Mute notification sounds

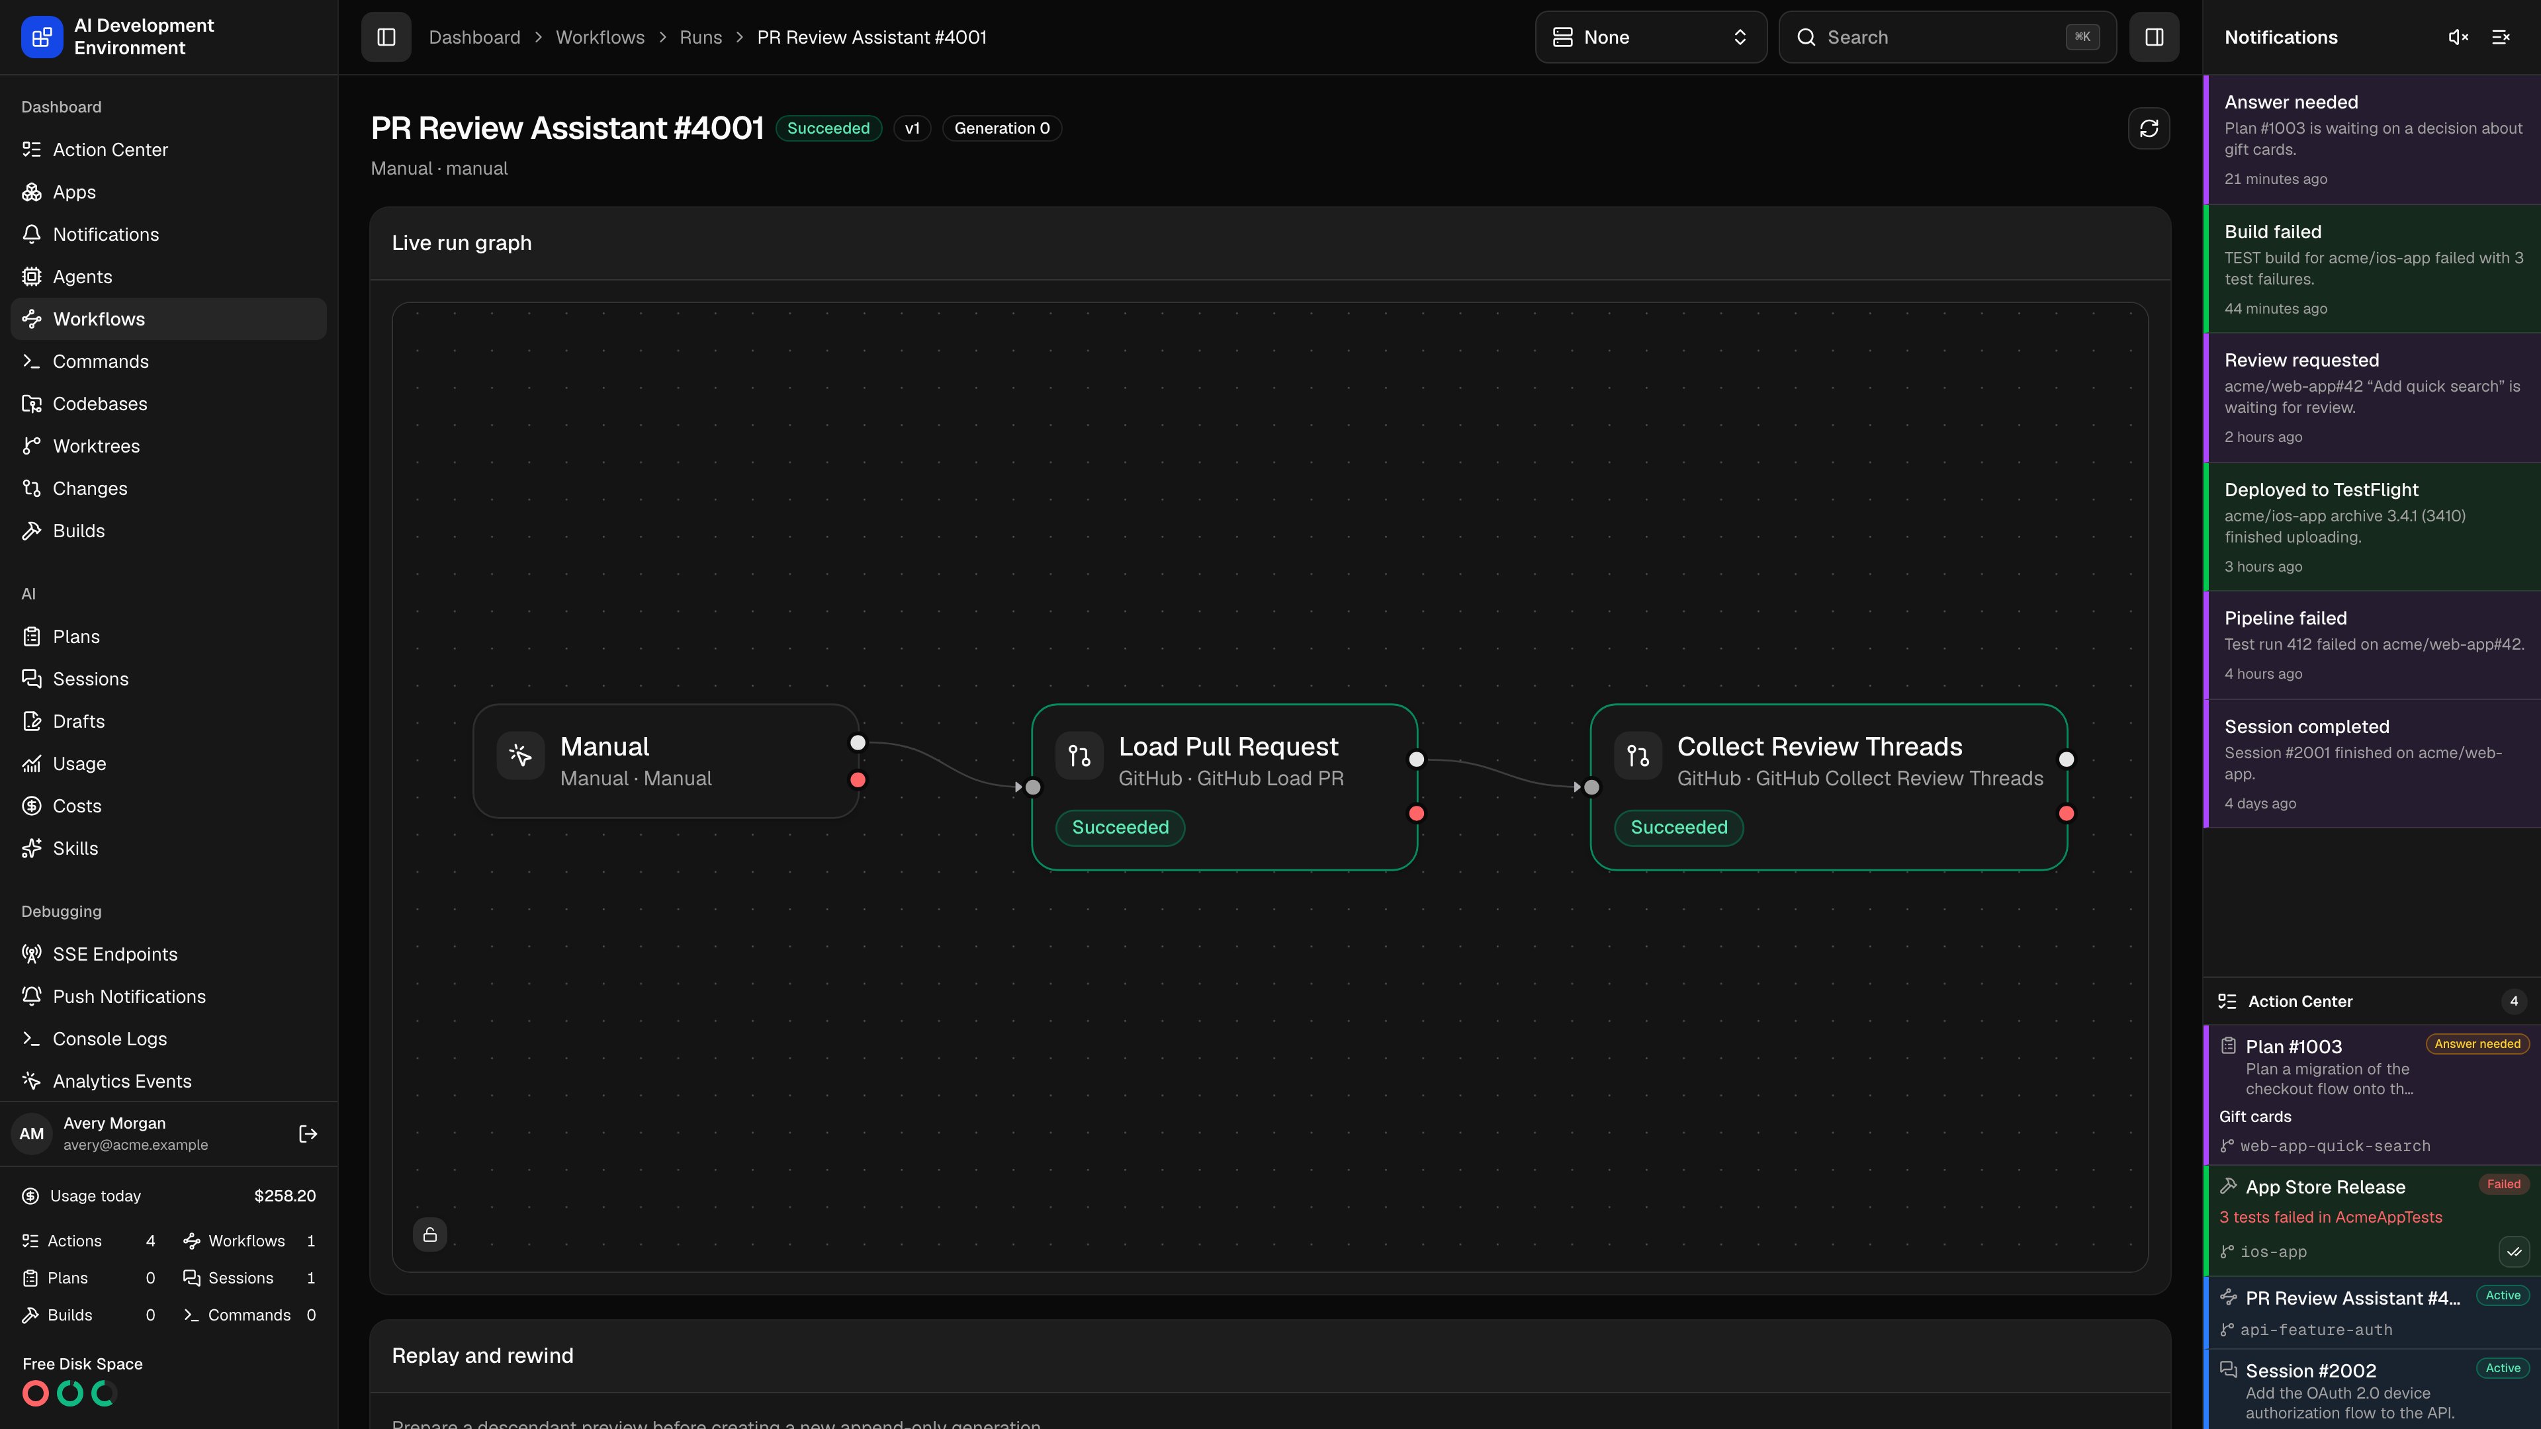click(x=2458, y=38)
